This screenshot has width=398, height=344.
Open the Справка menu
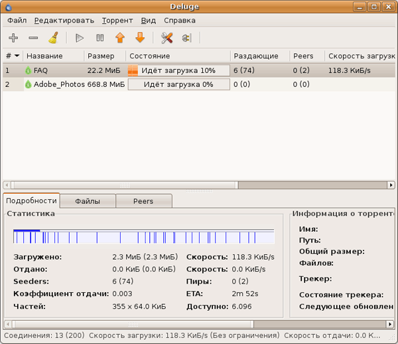[x=180, y=21]
